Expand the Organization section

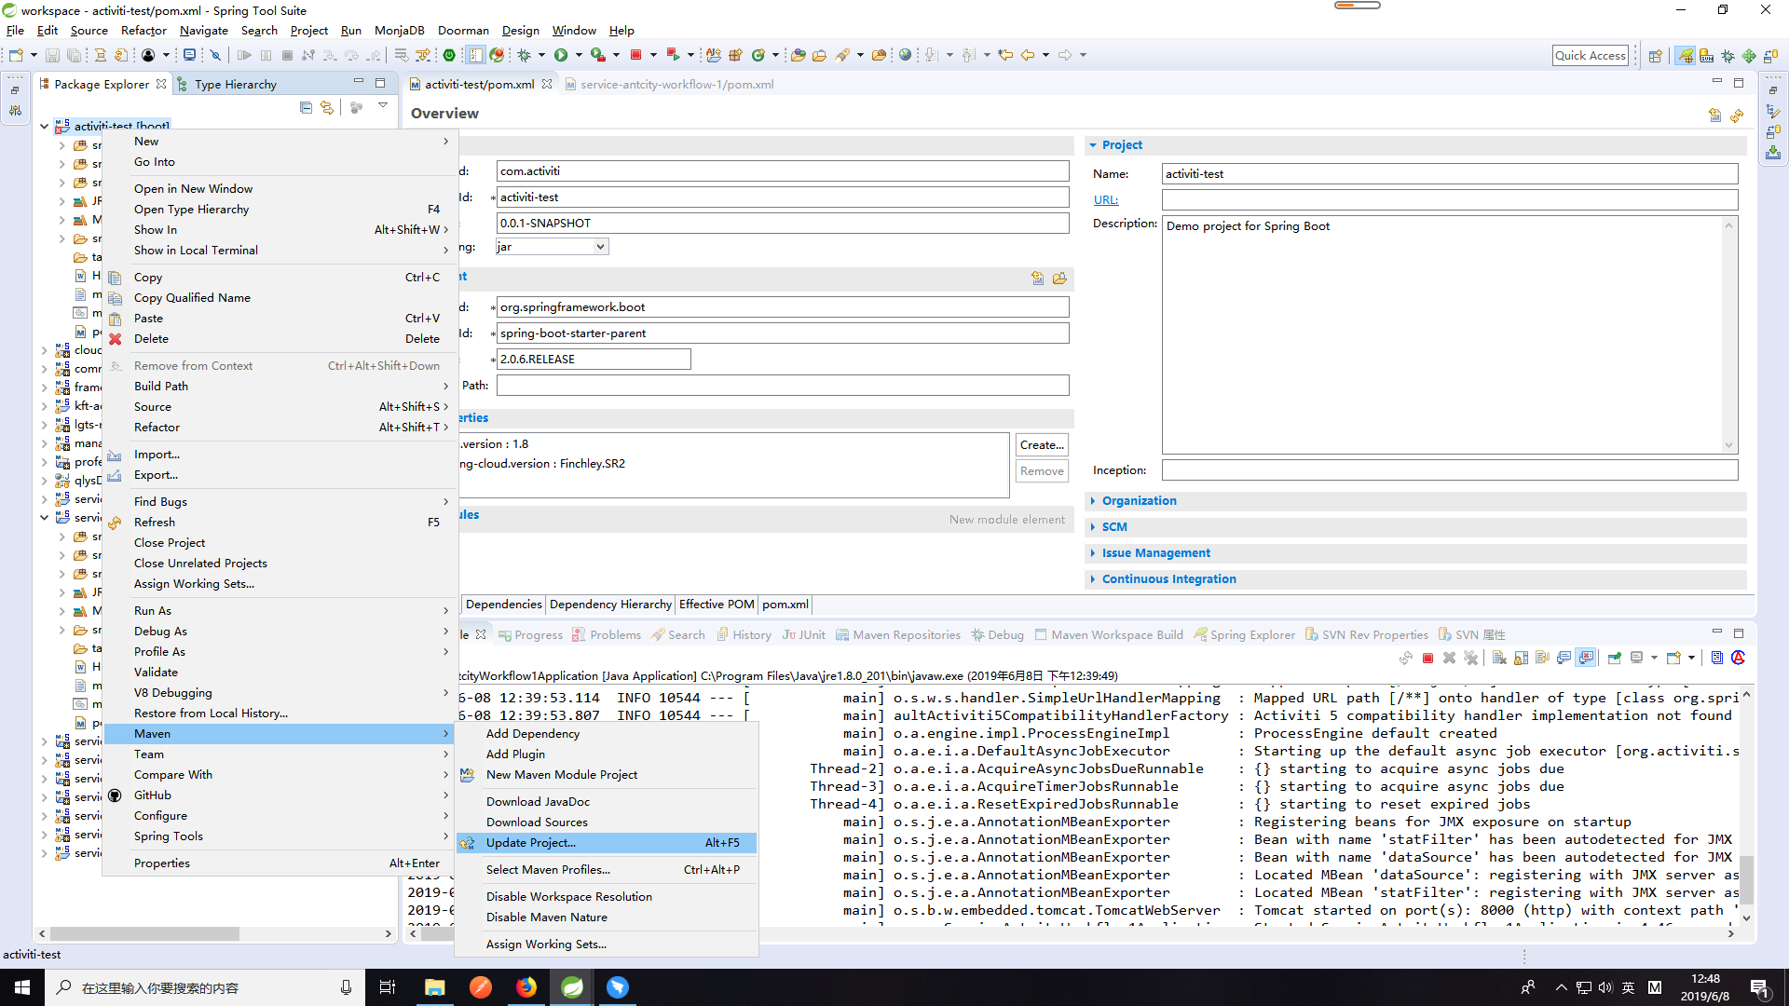1139,501
